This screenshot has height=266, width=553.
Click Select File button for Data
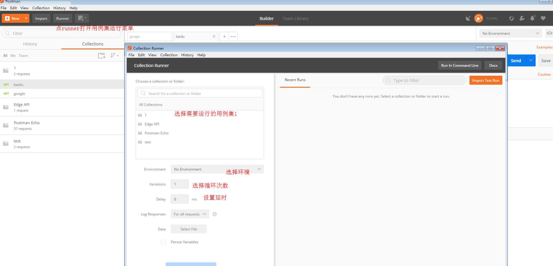[189, 229]
